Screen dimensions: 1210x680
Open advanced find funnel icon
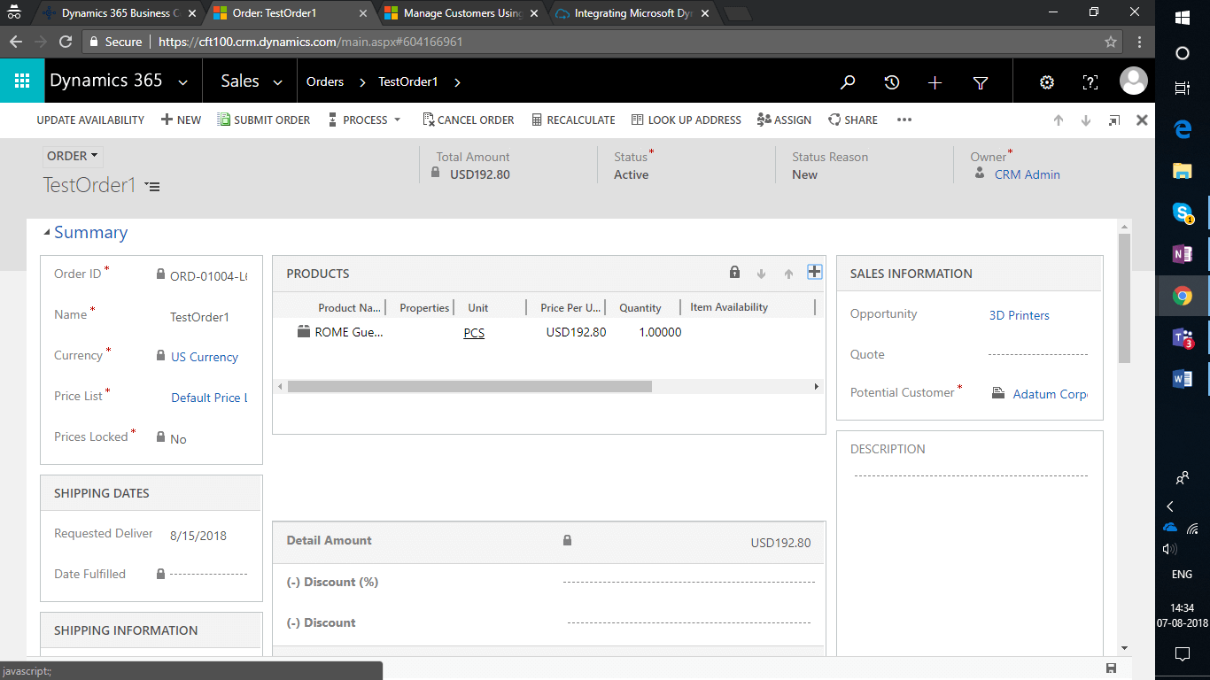[981, 82]
